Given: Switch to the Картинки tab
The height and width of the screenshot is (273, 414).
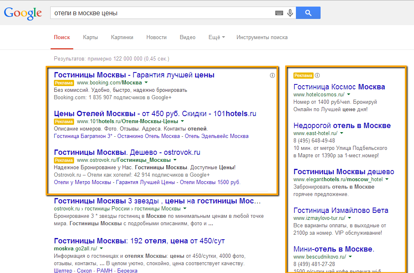Looking at the screenshot, I should [x=122, y=37].
